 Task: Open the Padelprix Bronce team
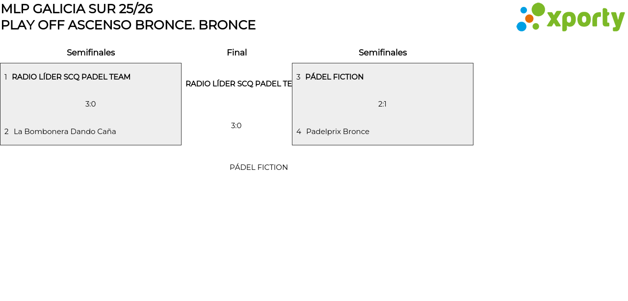pyautogui.click(x=338, y=132)
